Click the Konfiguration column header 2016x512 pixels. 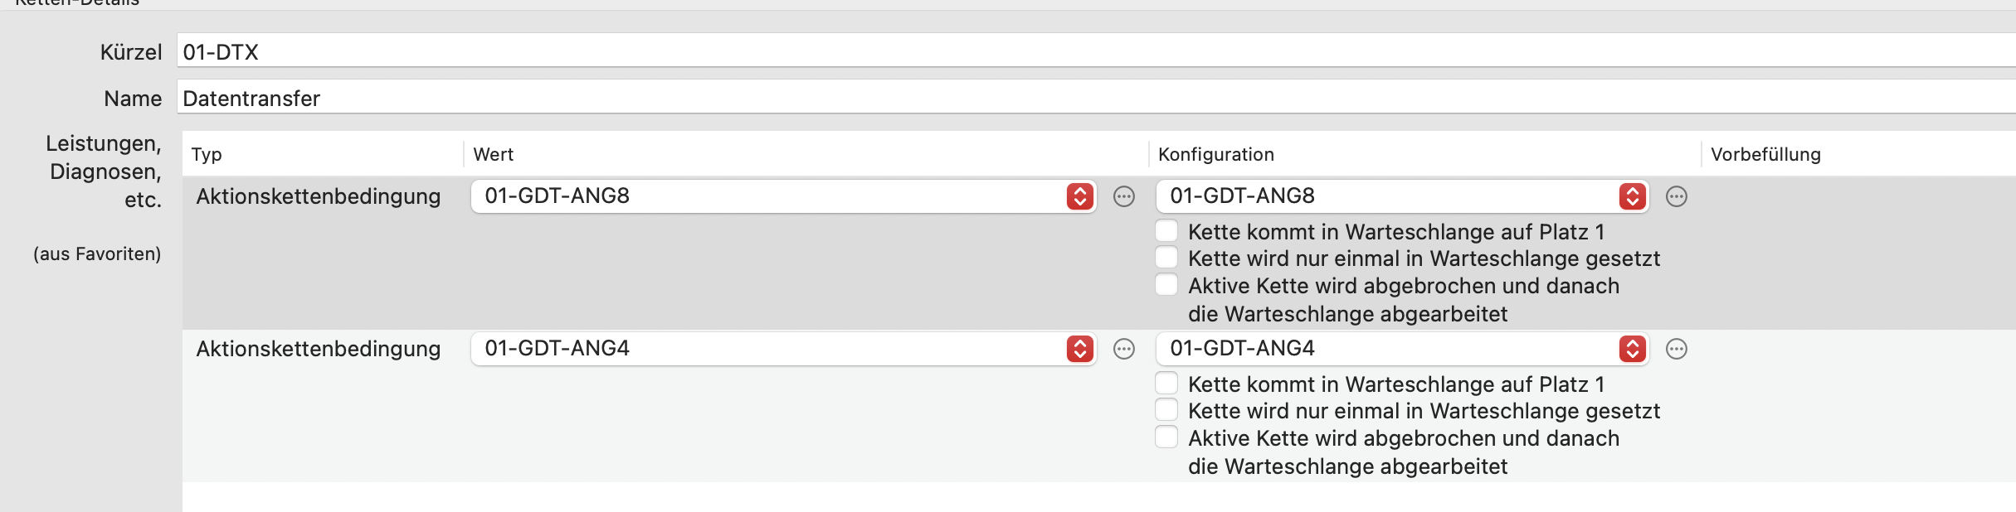(x=1215, y=154)
